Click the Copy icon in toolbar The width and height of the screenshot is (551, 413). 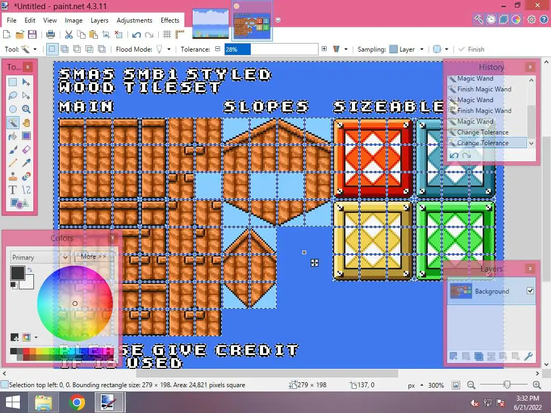coord(81,34)
